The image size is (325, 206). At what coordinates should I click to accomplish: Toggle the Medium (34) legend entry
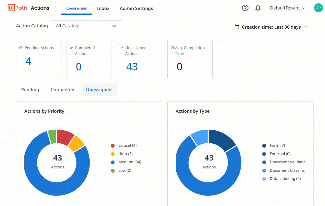coord(129,162)
